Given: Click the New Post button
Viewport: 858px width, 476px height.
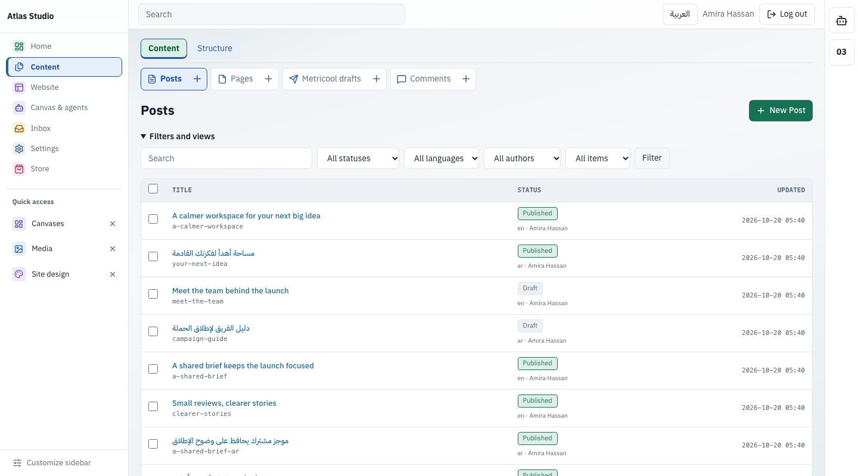Looking at the screenshot, I should 781,111.
